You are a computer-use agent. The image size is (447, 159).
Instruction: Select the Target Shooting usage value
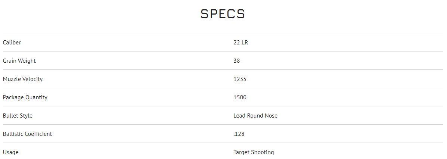pos(254,152)
